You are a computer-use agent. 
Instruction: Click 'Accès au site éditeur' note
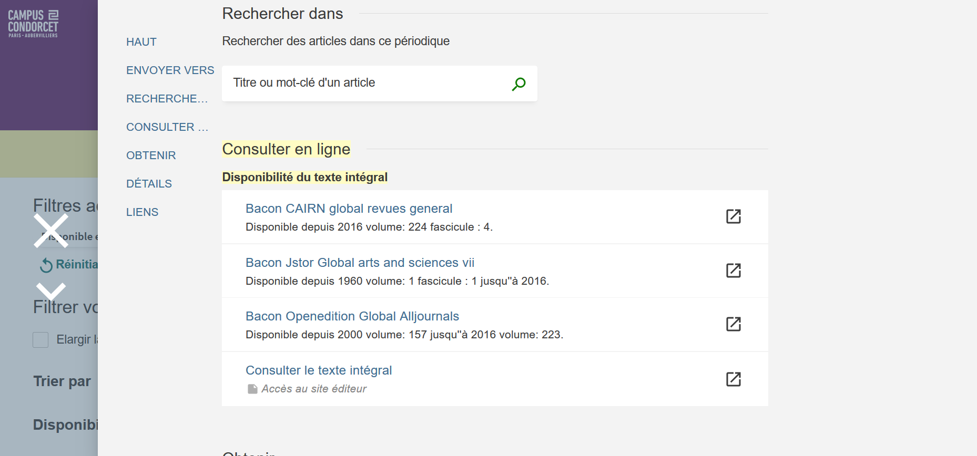click(x=314, y=389)
